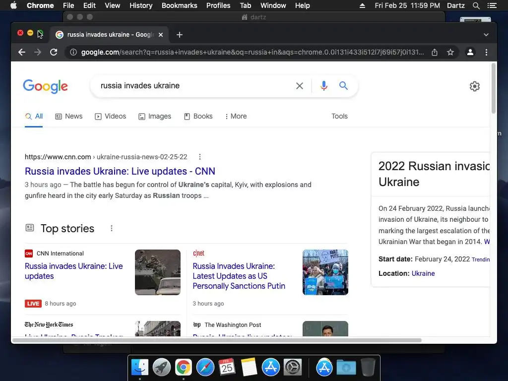The width and height of the screenshot is (508, 381).
Task: Switch to the Images results tab
Action: (x=155, y=116)
